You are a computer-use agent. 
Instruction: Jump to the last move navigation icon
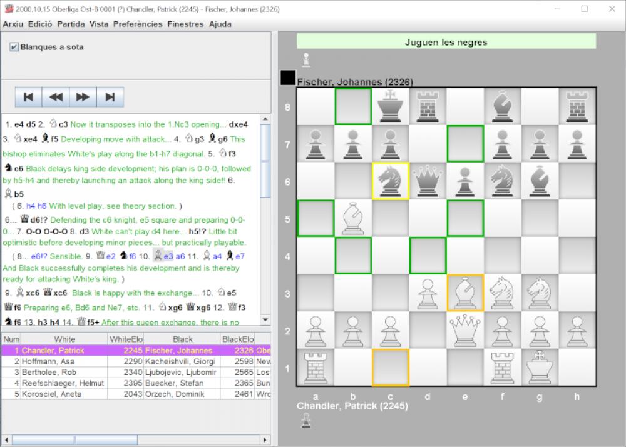109,96
